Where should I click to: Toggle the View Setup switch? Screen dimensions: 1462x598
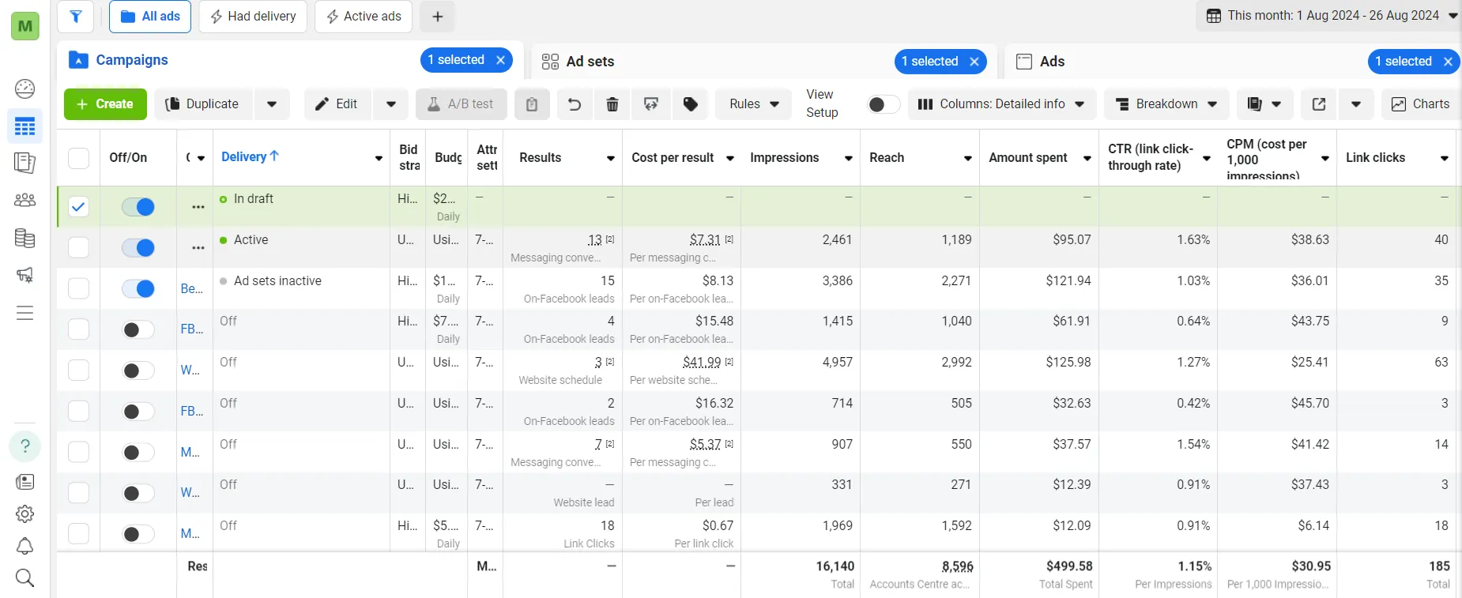[x=883, y=104]
